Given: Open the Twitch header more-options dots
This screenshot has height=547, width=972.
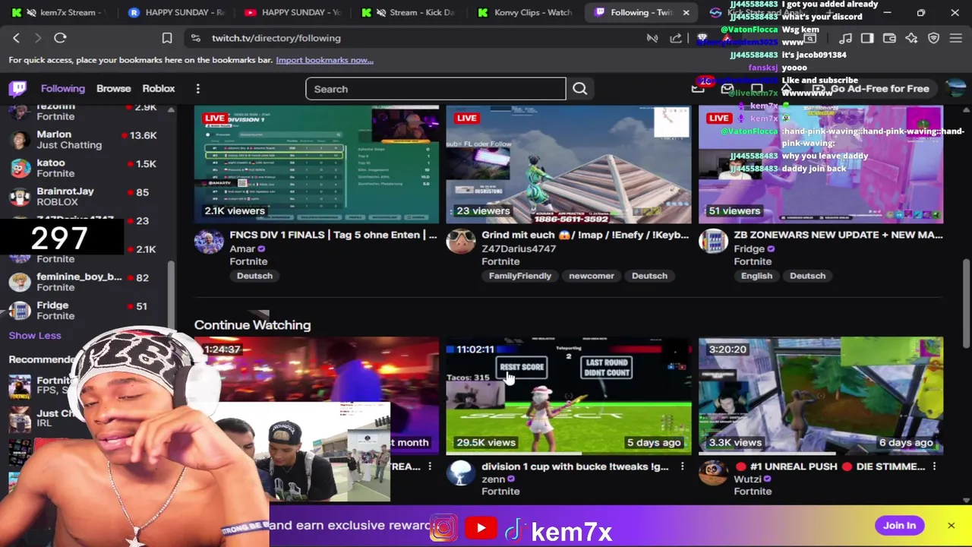Looking at the screenshot, I should click(x=197, y=89).
